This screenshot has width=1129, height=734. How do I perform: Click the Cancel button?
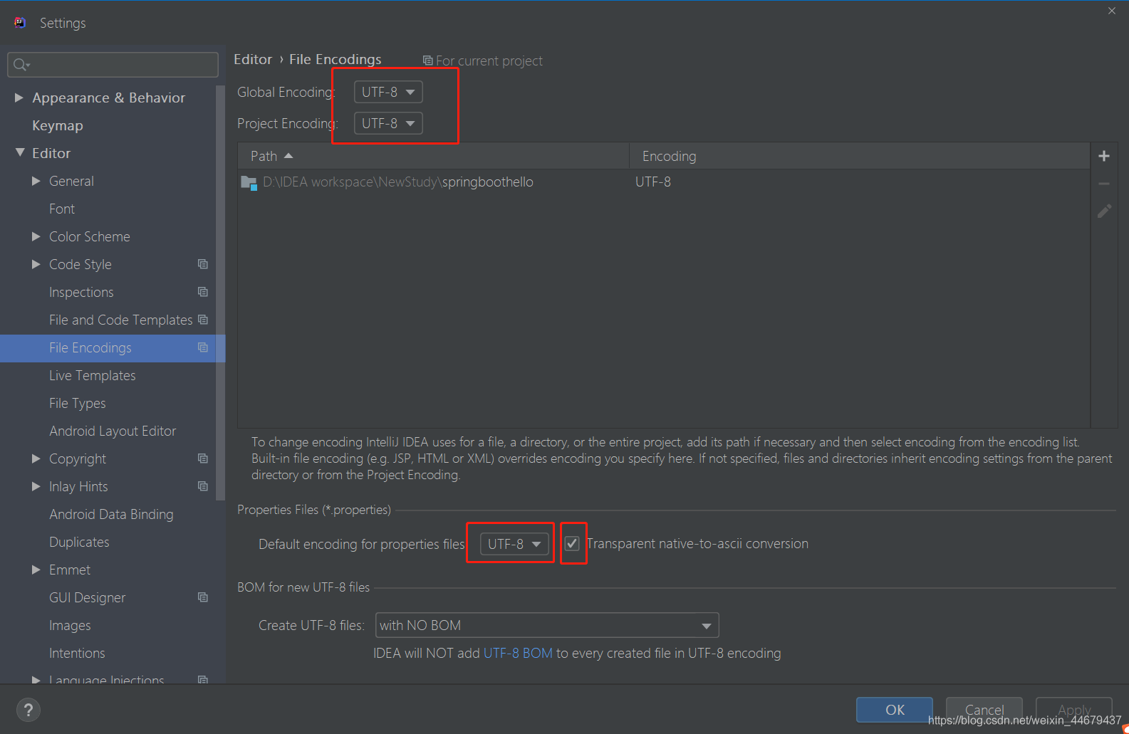(x=984, y=710)
